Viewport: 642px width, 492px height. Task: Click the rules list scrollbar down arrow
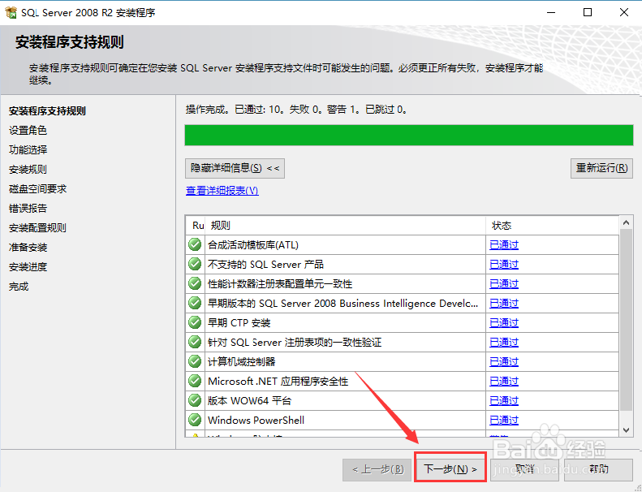(x=626, y=429)
